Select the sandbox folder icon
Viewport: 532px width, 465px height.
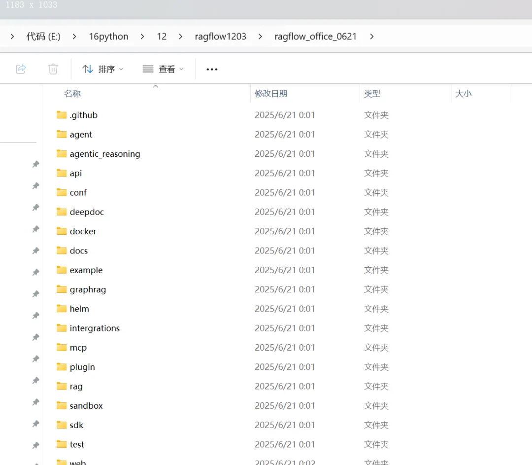62,405
